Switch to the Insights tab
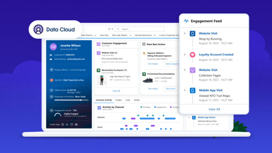This screenshot has height=153, width=272. point(119,100)
